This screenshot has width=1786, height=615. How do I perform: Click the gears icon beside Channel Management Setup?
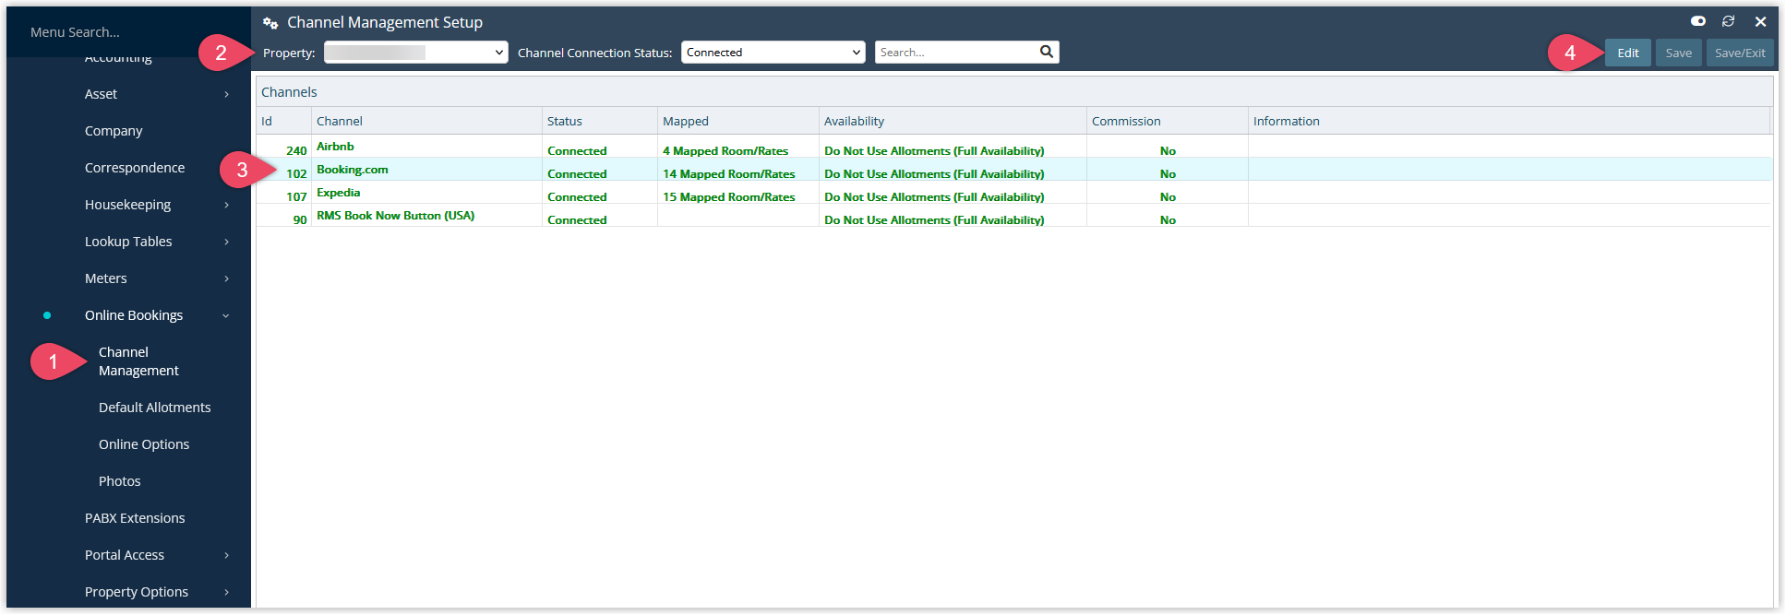click(x=270, y=23)
